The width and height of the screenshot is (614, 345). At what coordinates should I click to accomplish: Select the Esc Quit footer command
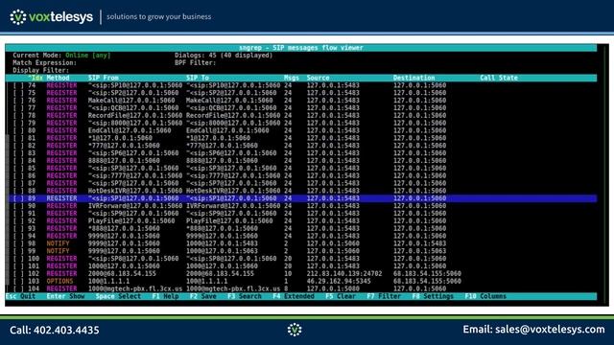tap(20, 296)
